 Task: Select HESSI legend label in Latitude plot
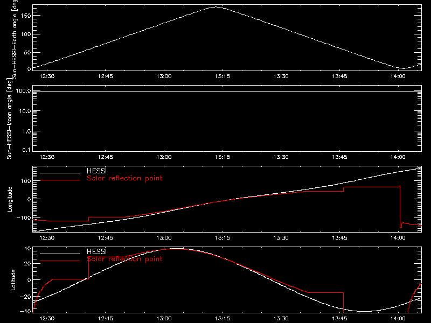[96, 251]
